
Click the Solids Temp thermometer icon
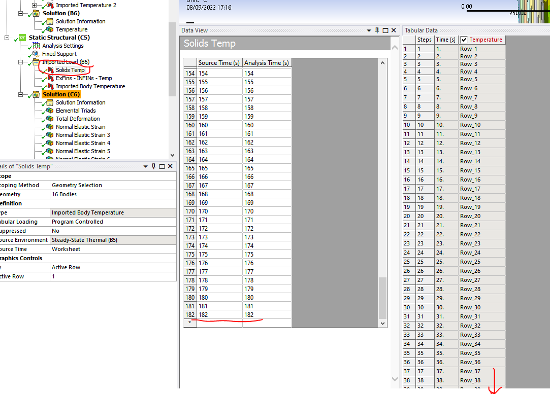(50, 70)
